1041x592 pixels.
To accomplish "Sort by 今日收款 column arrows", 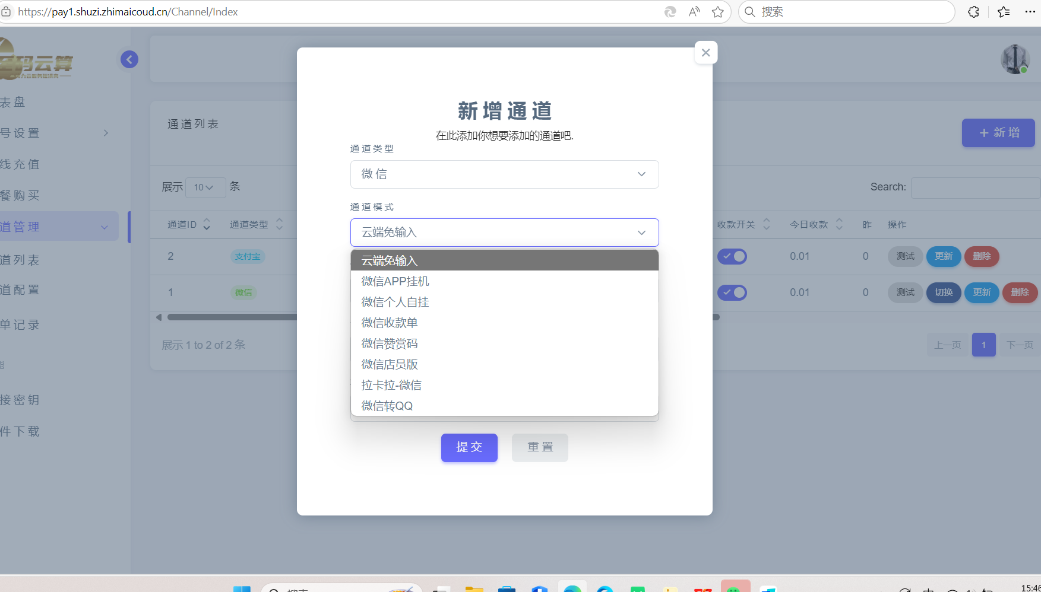I will point(839,224).
